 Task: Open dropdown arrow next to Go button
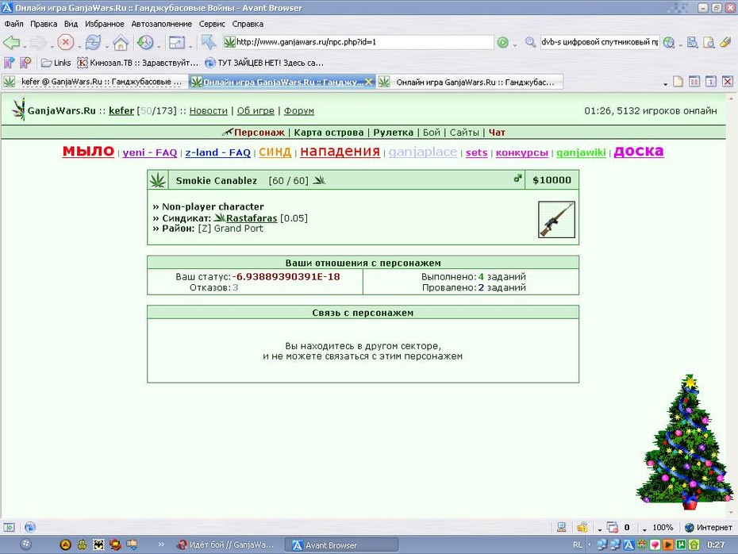pyautogui.click(x=515, y=46)
